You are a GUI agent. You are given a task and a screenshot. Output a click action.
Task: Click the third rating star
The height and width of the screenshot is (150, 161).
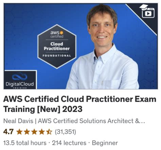34,132
